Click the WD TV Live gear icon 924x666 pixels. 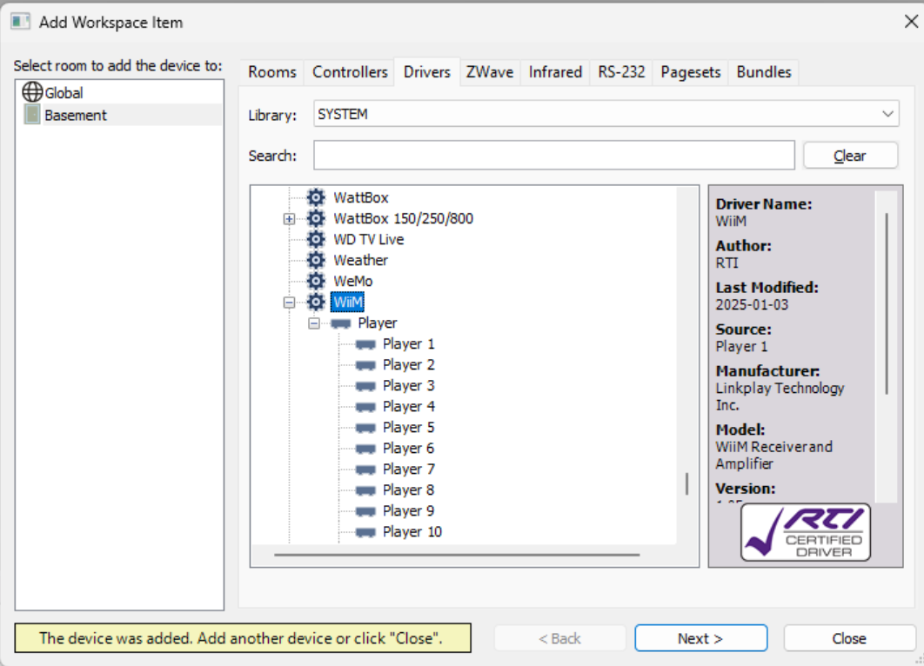317,239
